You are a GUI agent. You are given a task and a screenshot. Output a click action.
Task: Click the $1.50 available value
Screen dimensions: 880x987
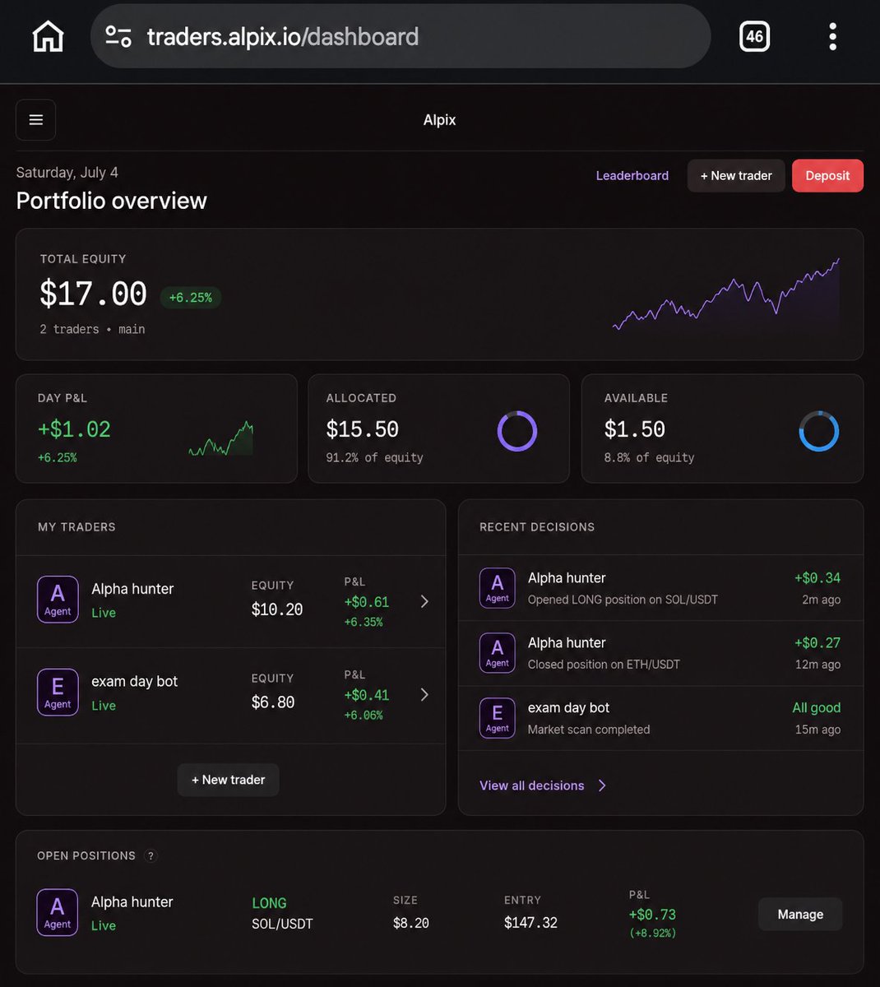(x=635, y=429)
